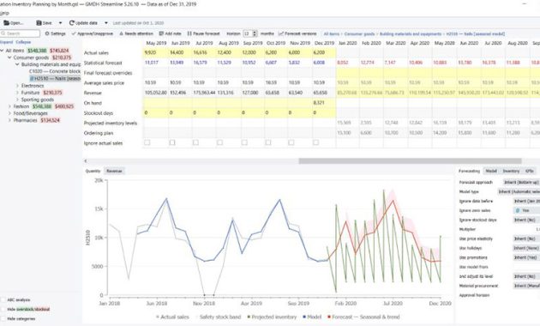Expand the Sporting goods category
The image size is (540, 326).
click(x=17, y=100)
